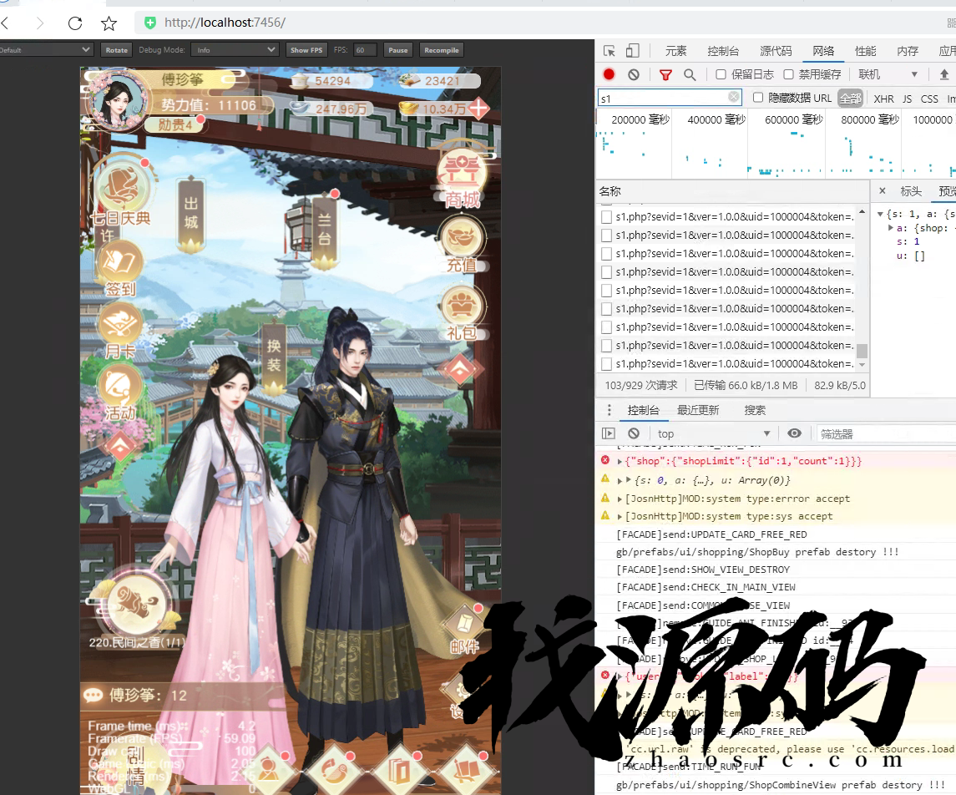Open the 签到 check-in icon

point(120,269)
